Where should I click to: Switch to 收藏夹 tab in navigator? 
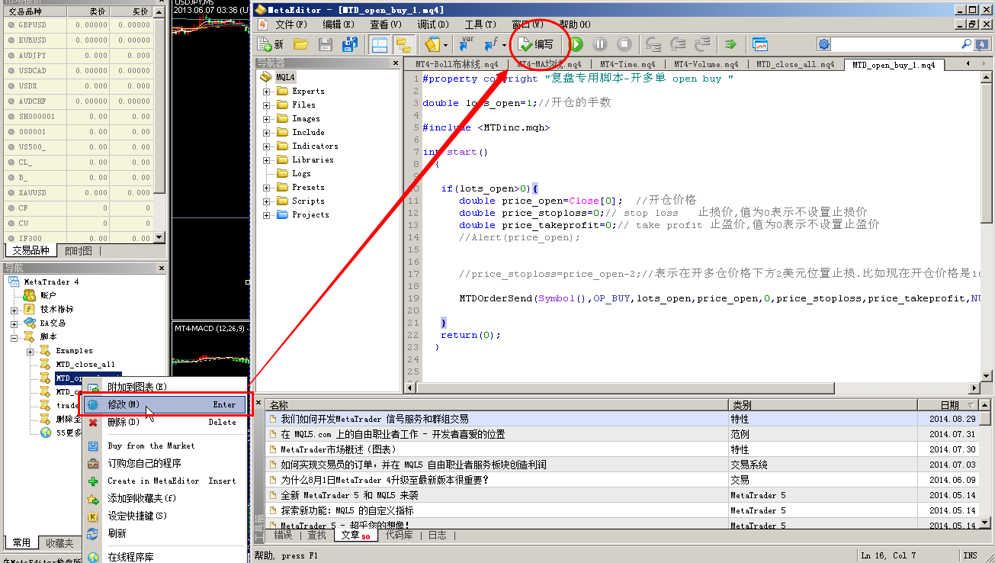click(59, 543)
